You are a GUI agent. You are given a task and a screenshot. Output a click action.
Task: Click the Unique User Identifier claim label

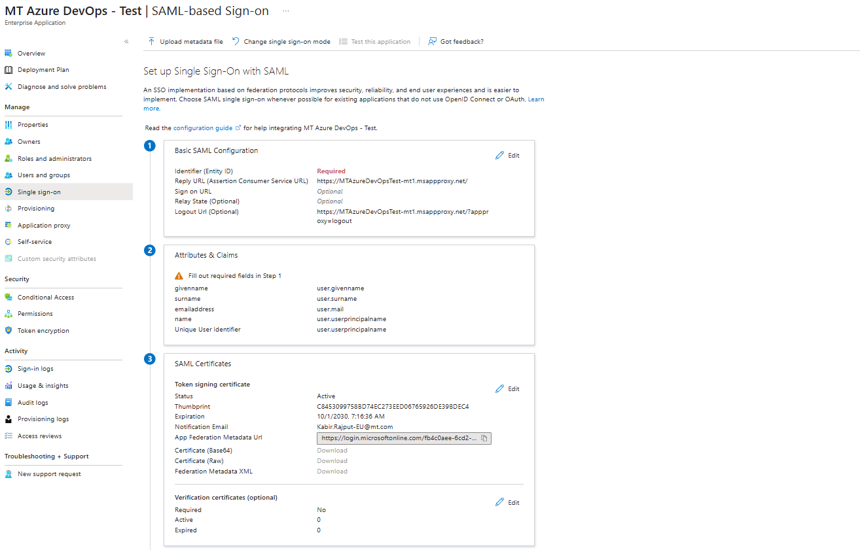(207, 330)
